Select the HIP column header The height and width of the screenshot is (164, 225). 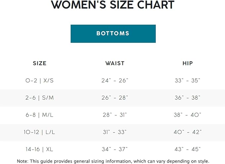(188, 63)
